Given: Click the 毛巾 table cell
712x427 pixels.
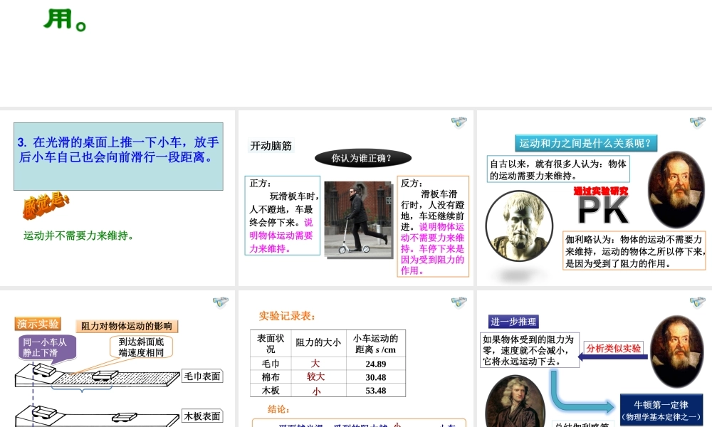Looking at the screenshot, I should [x=271, y=364].
